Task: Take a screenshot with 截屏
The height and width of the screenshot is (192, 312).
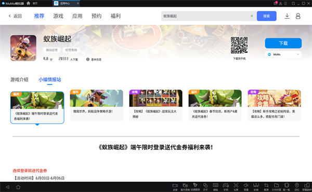Action: point(266,187)
